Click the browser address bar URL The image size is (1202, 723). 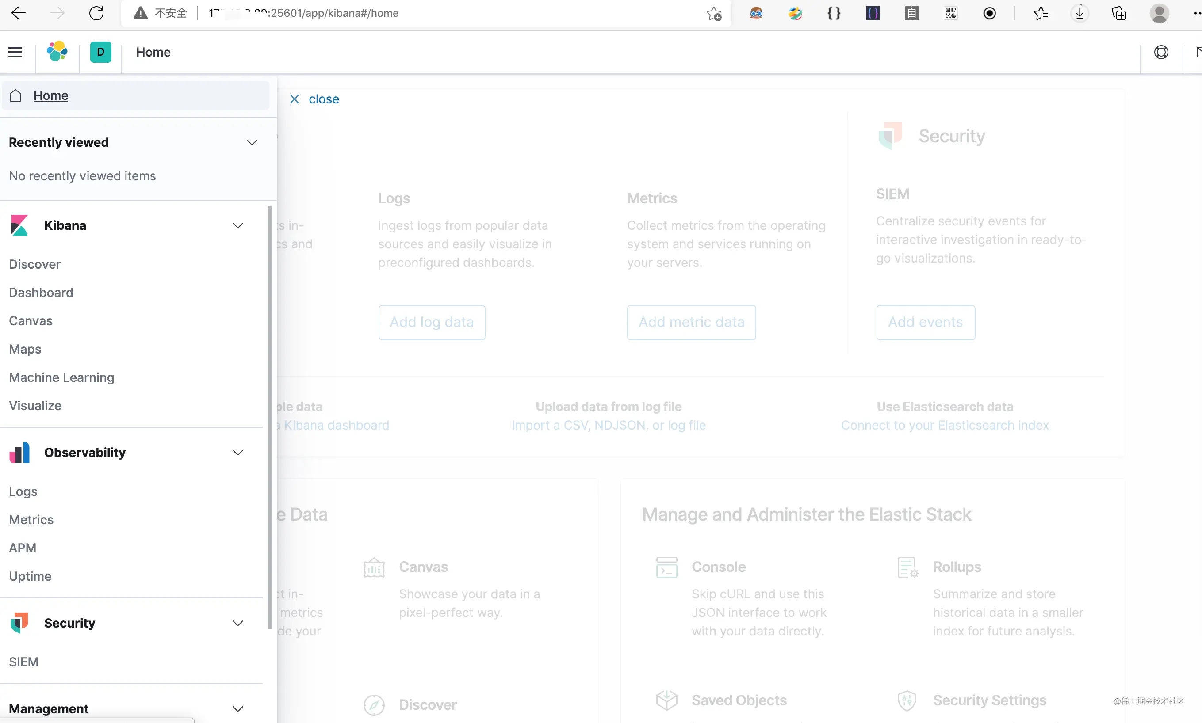pyautogui.click(x=304, y=13)
